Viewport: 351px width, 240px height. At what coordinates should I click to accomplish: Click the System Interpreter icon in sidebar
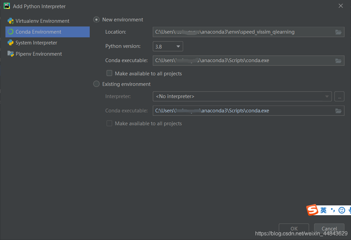[10, 42]
